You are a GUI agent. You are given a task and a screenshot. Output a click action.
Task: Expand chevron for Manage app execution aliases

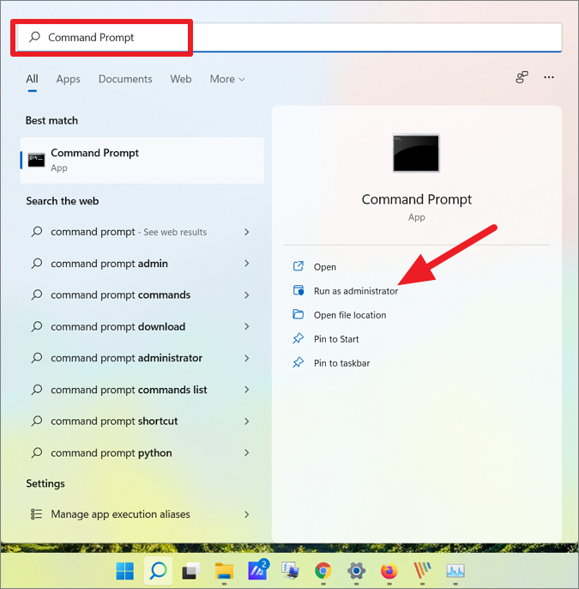[247, 514]
